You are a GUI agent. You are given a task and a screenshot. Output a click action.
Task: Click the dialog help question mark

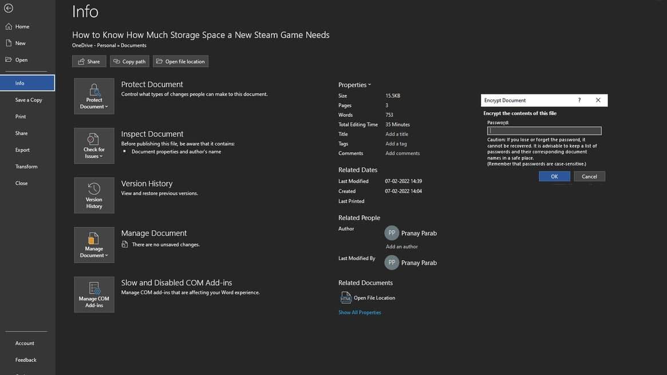tap(579, 100)
